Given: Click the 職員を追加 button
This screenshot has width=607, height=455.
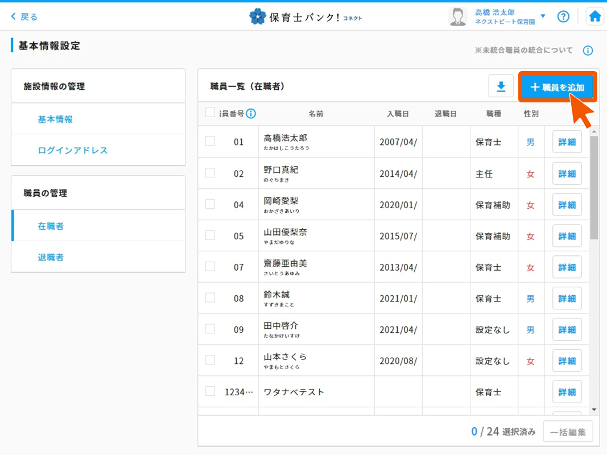Looking at the screenshot, I should 558,87.
